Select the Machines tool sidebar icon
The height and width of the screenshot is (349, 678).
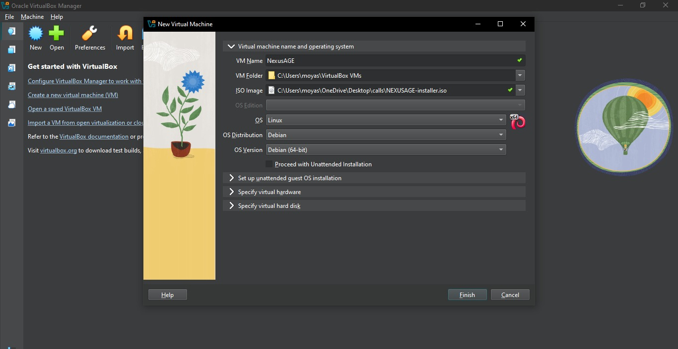(11, 50)
